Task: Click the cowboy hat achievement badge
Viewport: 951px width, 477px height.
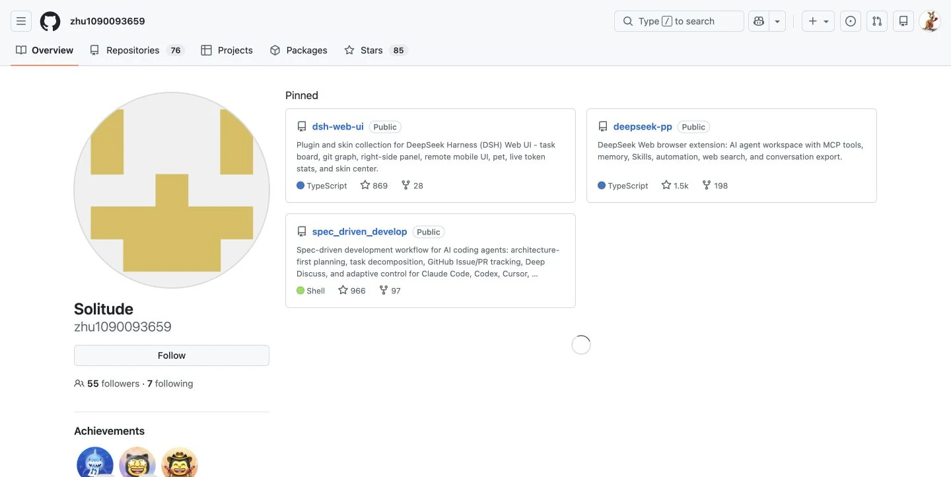Action: tap(180, 462)
